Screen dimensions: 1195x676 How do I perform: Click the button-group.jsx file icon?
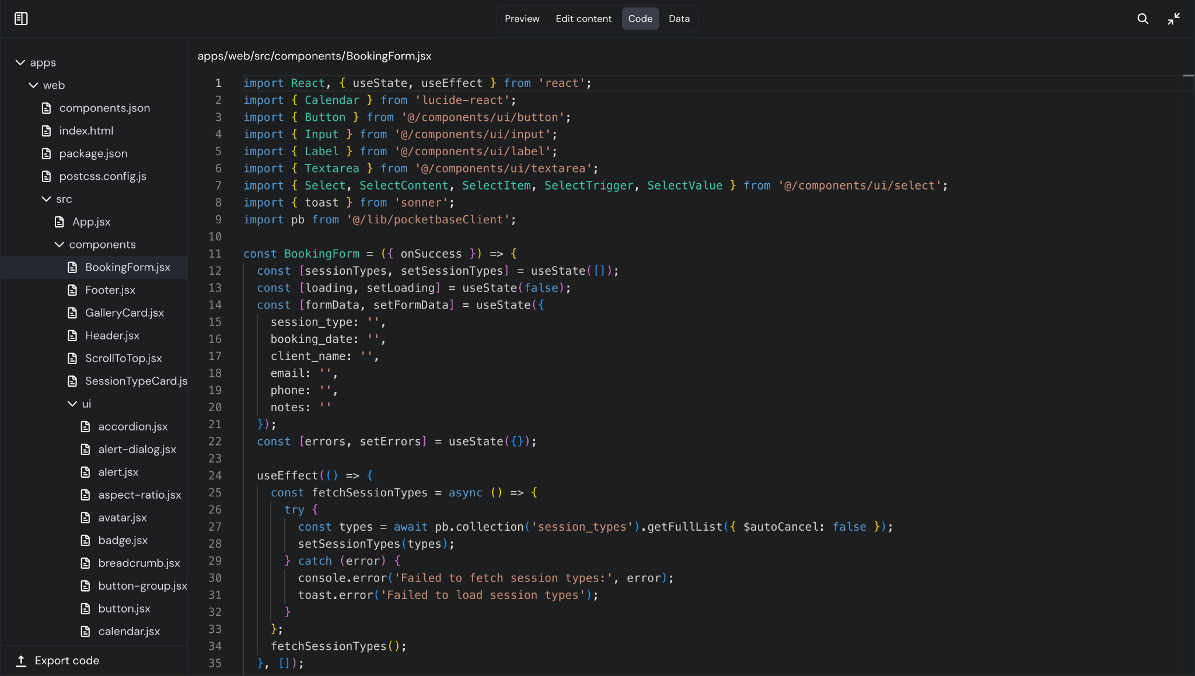tap(85, 586)
